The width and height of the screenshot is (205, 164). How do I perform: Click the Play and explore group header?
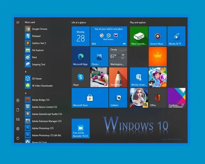[x=138, y=23]
